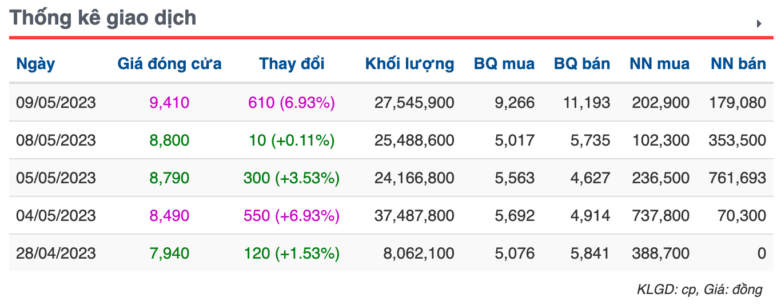Expand the arrow next to Thống kê giao dịch
This screenshot has height=306, width=781.
click(759, 24)
